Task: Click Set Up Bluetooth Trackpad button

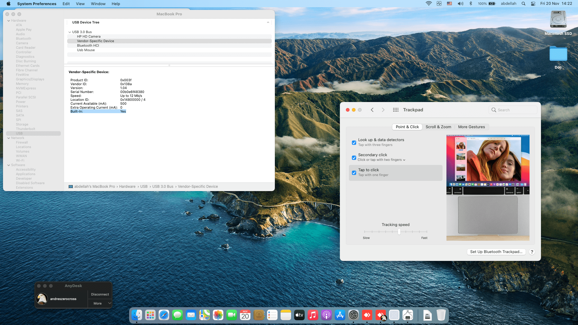Action: pyautogui.click(x=496, y=252)
